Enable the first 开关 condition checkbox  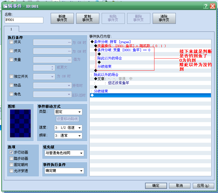(x=11, y=42)
